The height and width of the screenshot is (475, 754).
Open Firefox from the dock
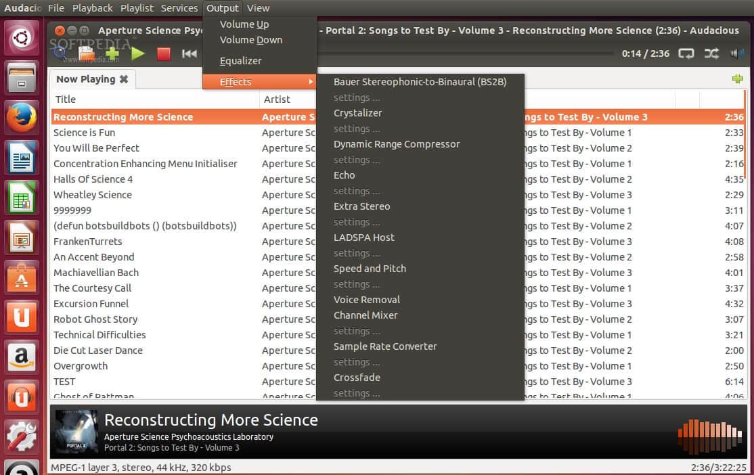tap(22, 119)
